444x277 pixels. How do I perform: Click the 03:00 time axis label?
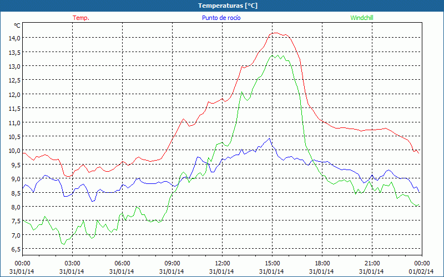(x=73, y=264)
